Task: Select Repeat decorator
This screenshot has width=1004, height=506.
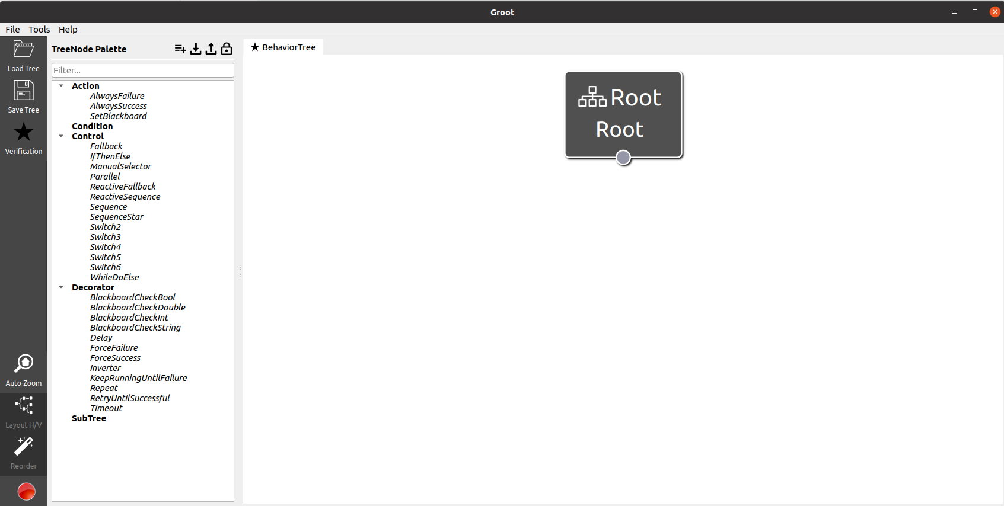Action: (x=104, y=388)
